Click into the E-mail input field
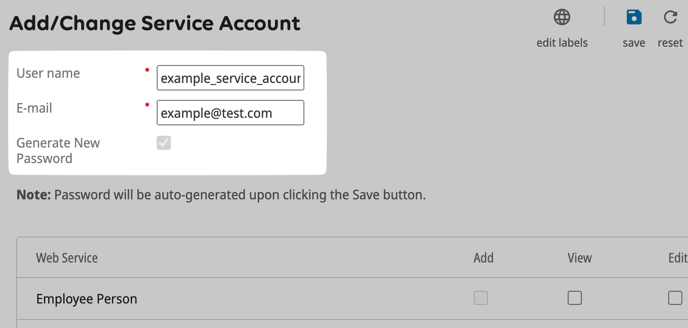The image size is (688, 328). pyautogui.click(x=230, y=113)
